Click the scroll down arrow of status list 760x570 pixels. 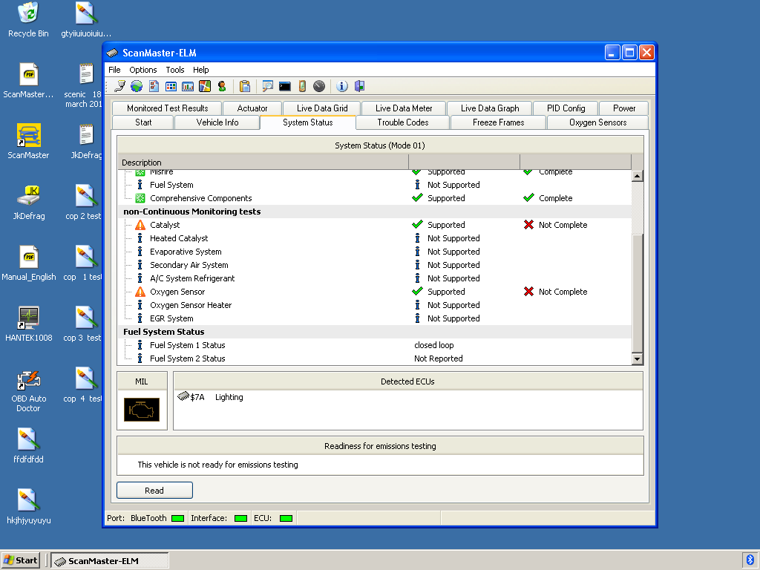click(x=638, y=359)
